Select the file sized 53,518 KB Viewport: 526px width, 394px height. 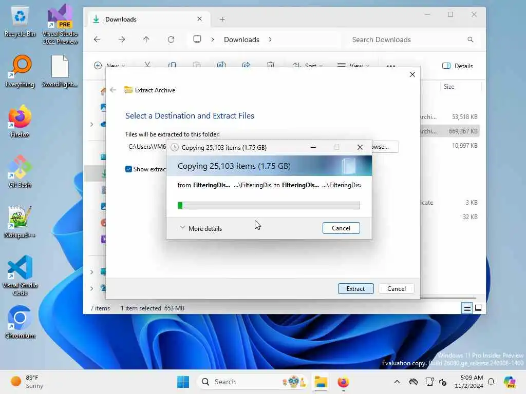tap(449, 117)
